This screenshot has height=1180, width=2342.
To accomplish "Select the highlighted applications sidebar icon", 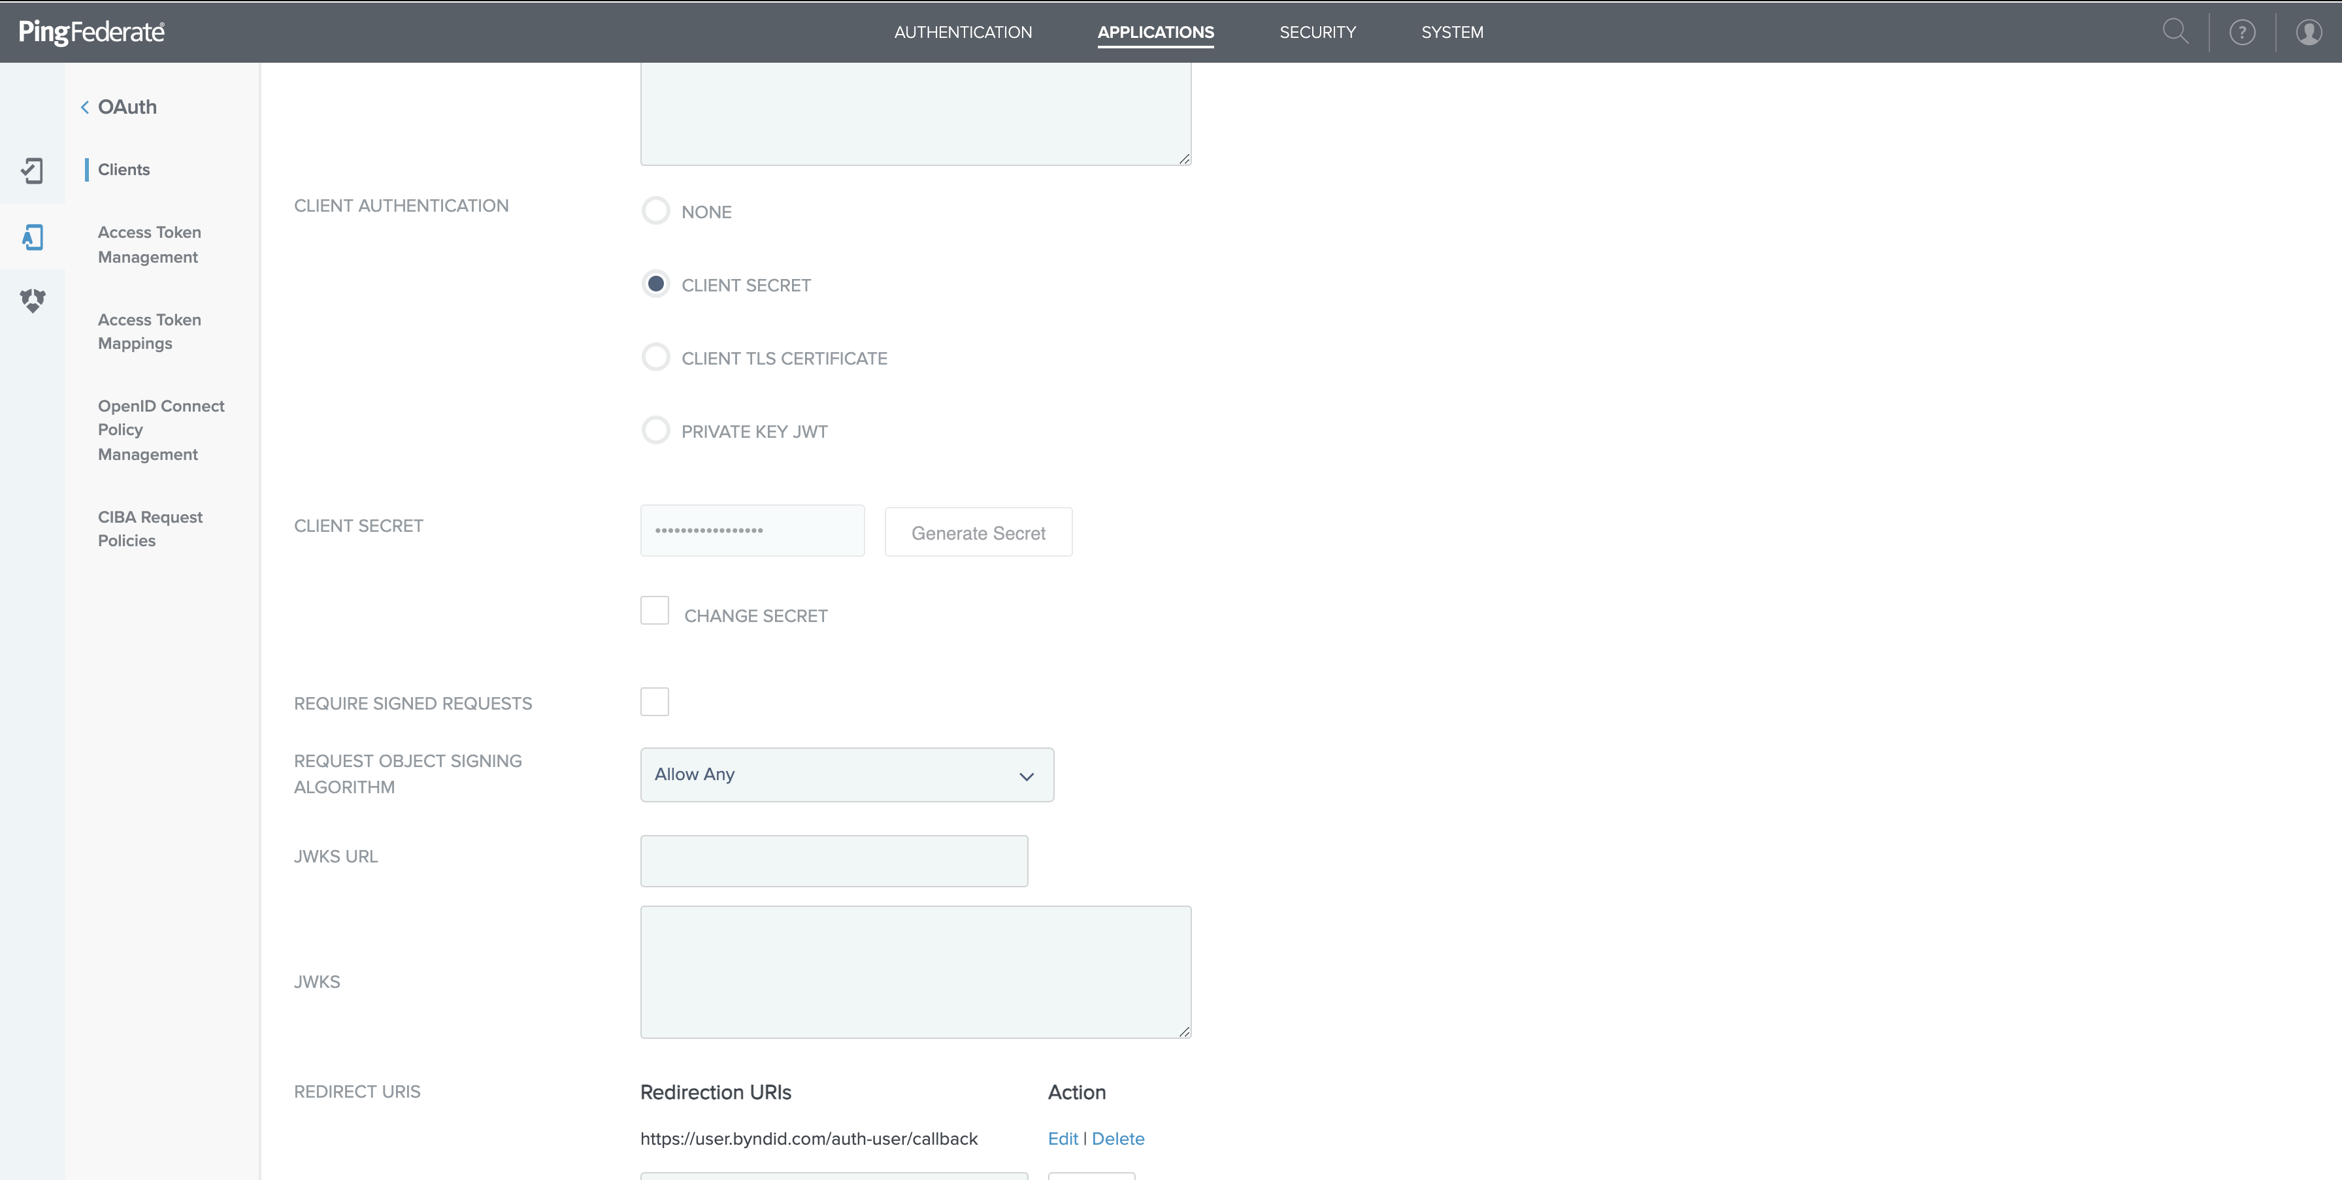I will (33, 237).
